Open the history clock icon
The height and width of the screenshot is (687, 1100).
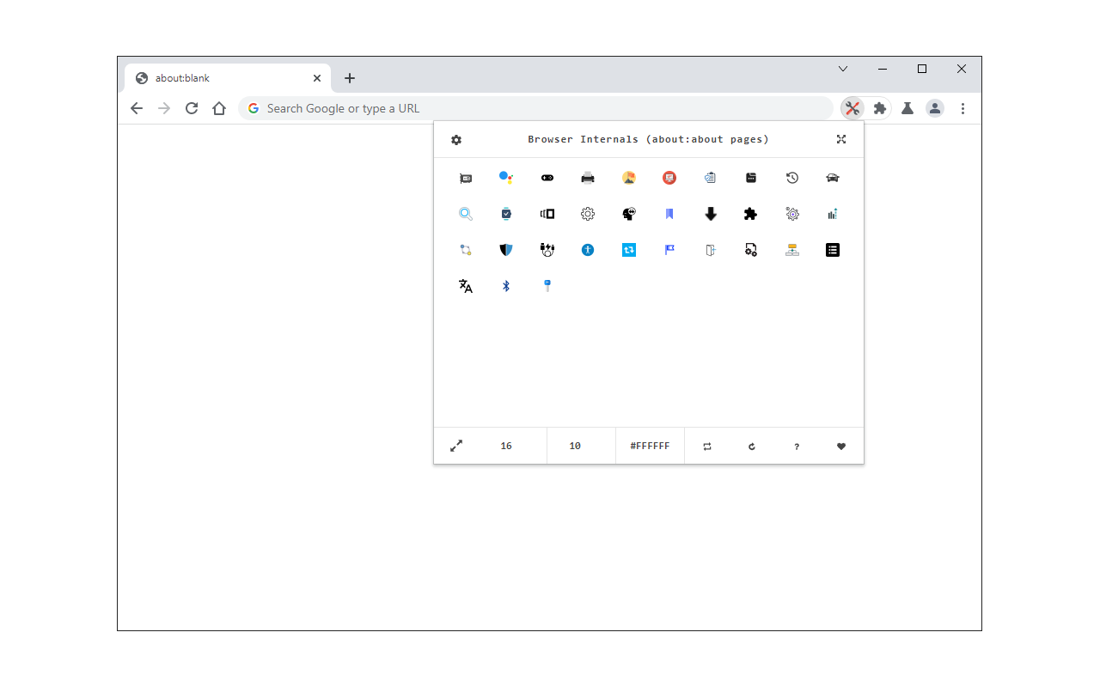click(791, 178)
